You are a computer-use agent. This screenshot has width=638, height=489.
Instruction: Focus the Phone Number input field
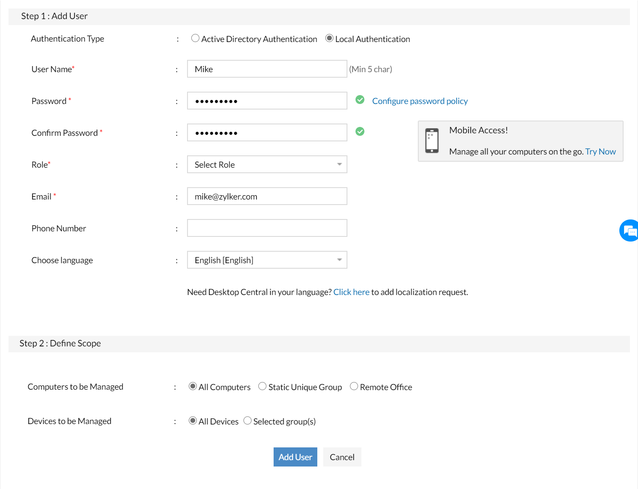(x=267, y=228)
